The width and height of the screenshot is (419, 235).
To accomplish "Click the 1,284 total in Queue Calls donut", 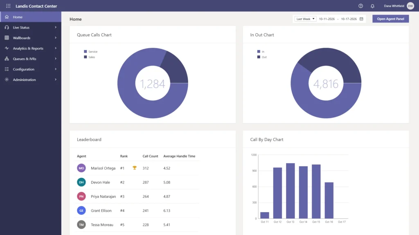I will point(153,84).
